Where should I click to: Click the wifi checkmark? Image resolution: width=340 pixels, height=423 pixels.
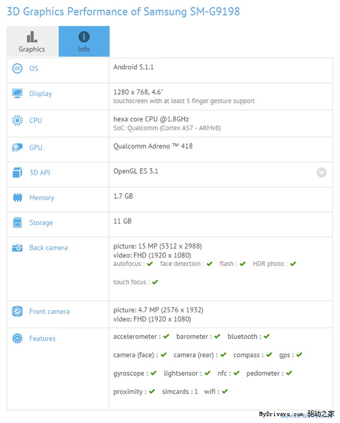click(225, 391)
